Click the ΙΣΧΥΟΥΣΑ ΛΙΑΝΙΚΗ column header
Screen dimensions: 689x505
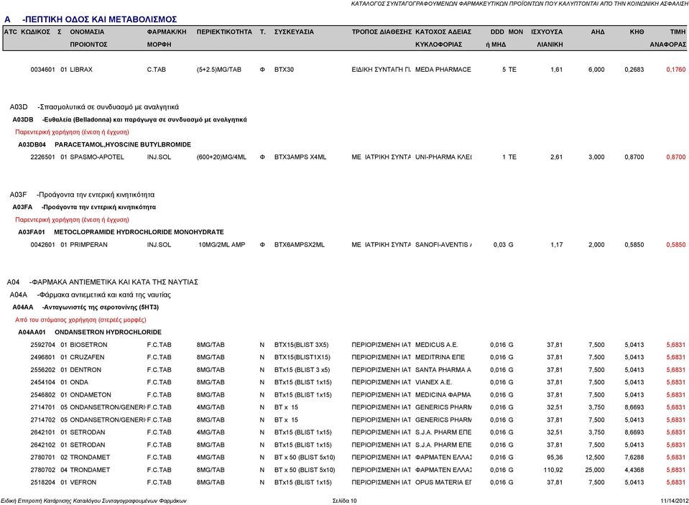pos(547,38)
